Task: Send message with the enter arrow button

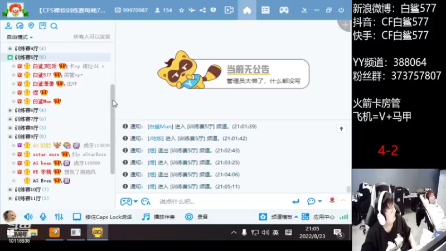Action: pyautogui.click(x=295, y=201)
